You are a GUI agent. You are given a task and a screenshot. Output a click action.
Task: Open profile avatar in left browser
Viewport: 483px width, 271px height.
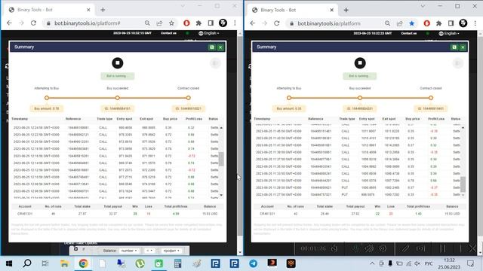[223, 23]
